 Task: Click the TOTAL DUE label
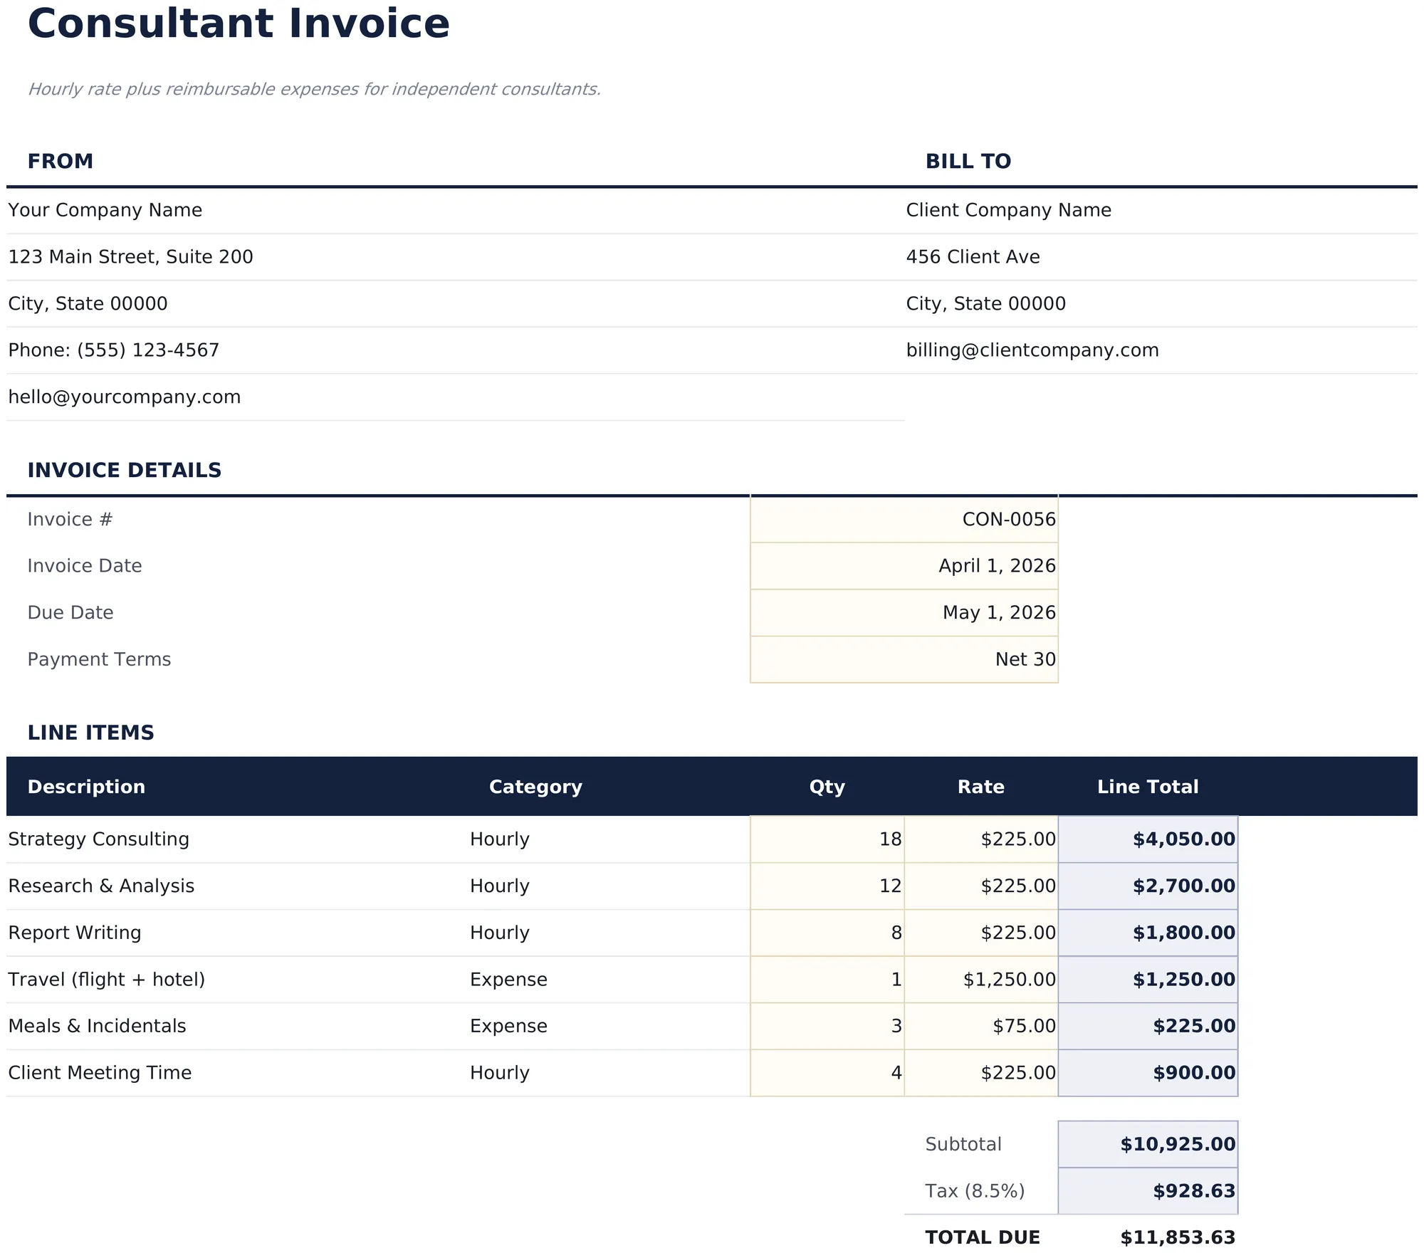click(x=983, y=1238)
